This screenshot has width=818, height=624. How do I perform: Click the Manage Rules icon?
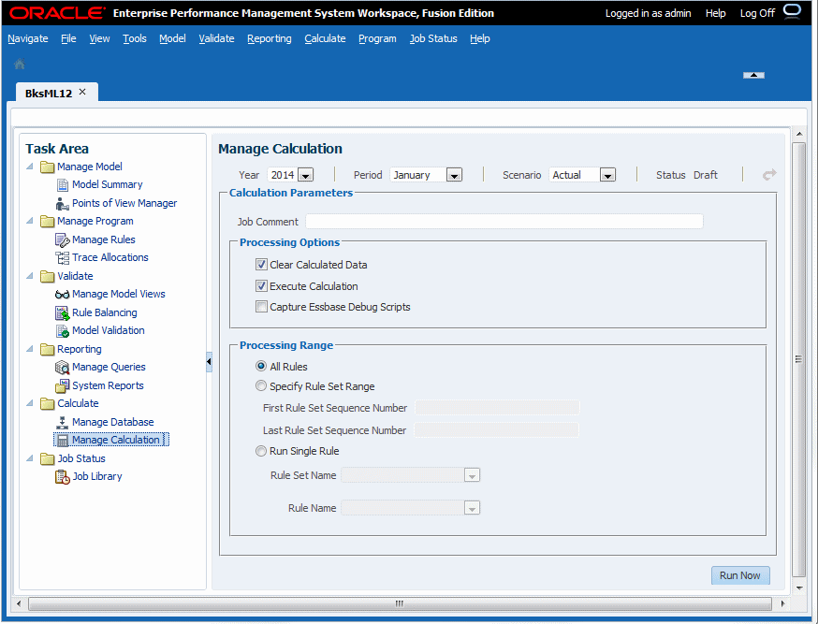tap(62, 240)
